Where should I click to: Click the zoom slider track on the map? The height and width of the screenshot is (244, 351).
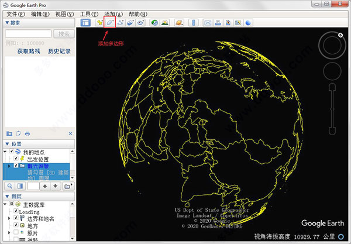click(x=332, y=109)
